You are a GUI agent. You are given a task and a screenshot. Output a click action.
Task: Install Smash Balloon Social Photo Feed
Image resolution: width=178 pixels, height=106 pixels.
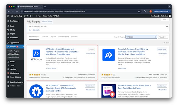pos(162,86)
